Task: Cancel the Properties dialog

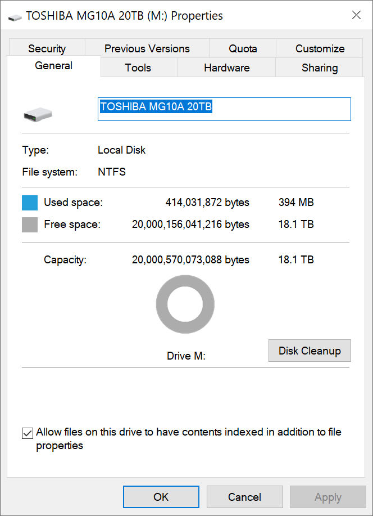Action: (244, 497)
